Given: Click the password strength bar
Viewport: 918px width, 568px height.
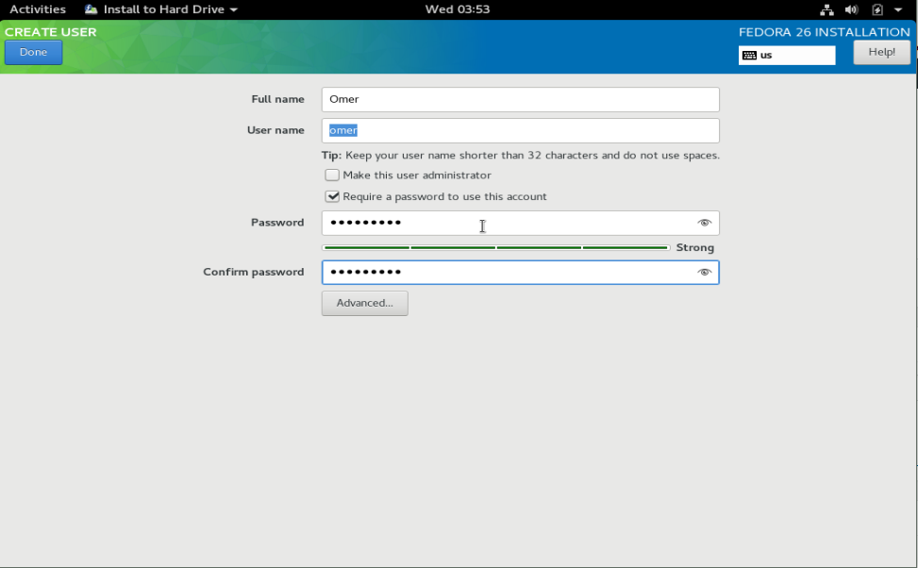Looking at the screenshot, I should pos(495,247).
